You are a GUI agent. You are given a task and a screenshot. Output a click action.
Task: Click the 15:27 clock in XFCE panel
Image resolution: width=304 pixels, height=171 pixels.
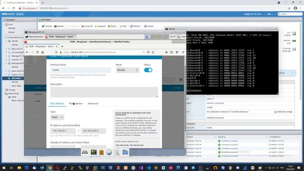[172, 37]
